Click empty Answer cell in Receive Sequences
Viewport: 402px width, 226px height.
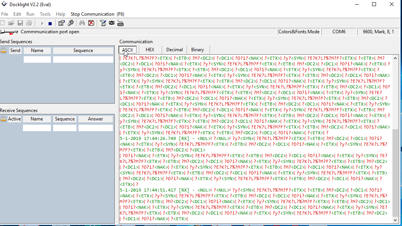pyautogui.click(x=96, y=128)
